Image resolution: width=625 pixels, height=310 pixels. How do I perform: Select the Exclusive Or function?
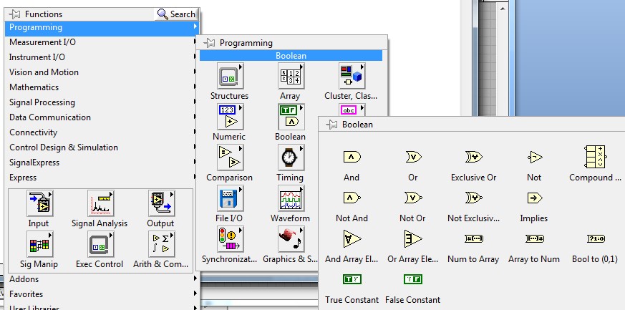coord(473,157)
